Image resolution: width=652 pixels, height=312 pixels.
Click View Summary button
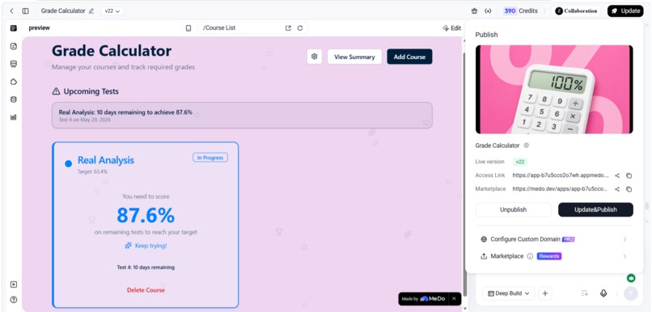(354, 57)
